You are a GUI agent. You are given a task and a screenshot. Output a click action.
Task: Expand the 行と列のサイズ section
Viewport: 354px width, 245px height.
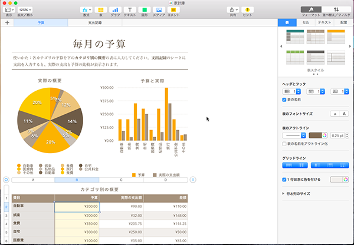click(283, 194)
